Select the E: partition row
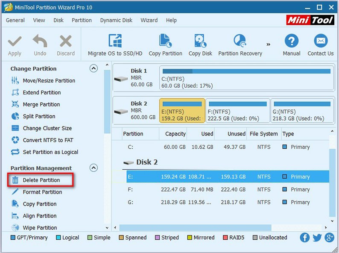Image resolution: width=339 pixels, height=253 pixels. 228,177
